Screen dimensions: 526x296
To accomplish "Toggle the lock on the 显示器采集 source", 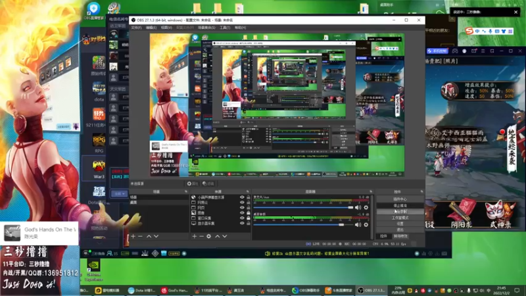I will [x=249, y=223].
